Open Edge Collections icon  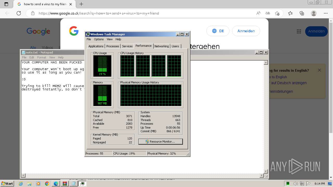[302, 13]
